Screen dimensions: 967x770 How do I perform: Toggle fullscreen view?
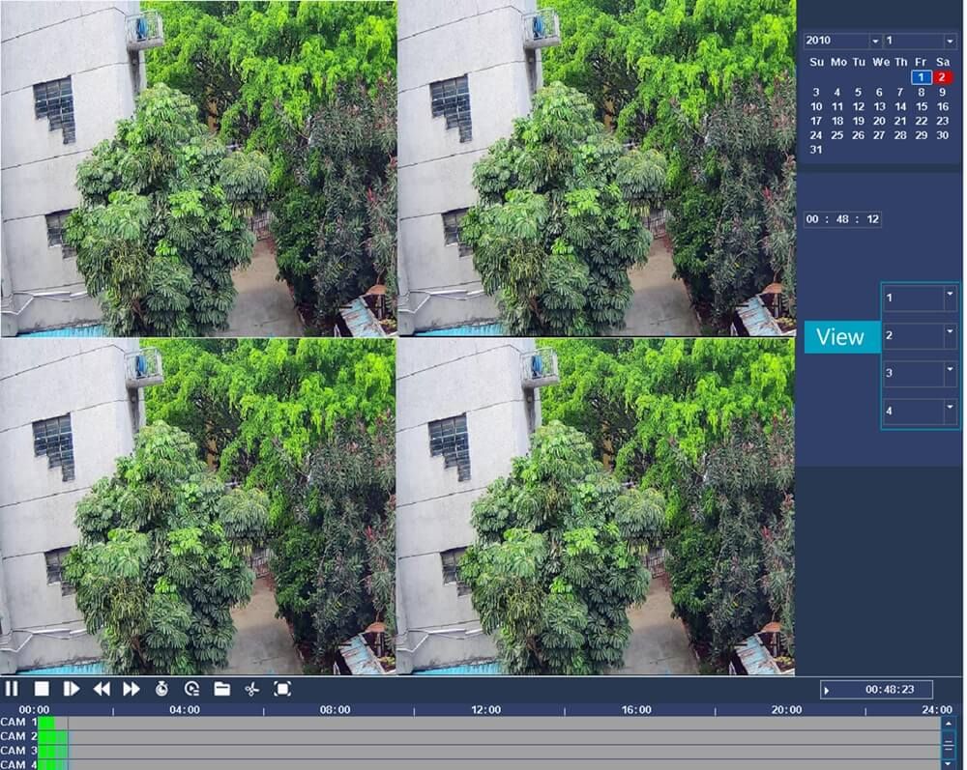[x=282, y=689]
